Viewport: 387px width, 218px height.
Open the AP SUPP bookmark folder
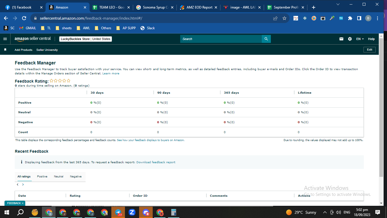126,28
